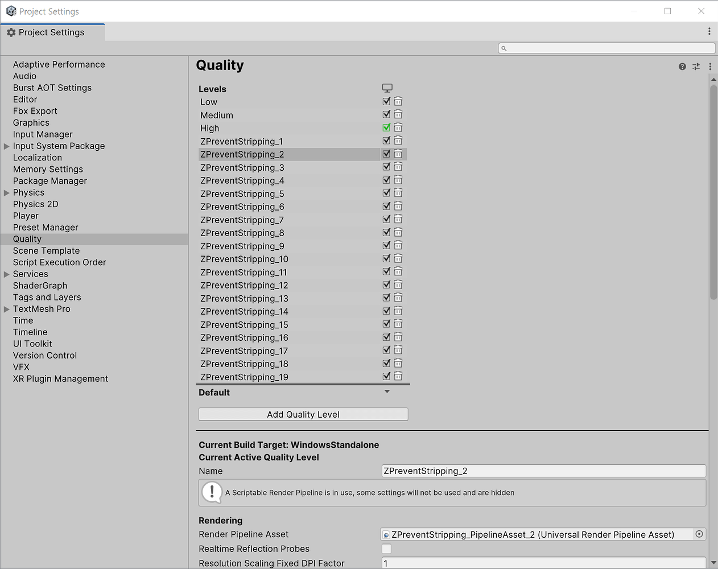Click the Add Quality Level button

click(x=303, y=414)
